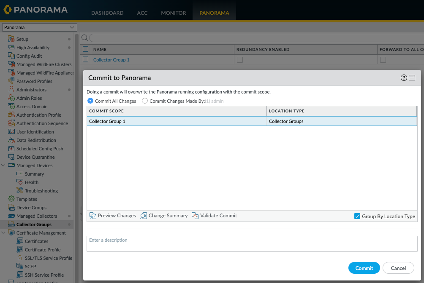Click the Preview Changes icon
This screenshot has width=424, height=283.
pyautogui.click(x=93, y=216)
